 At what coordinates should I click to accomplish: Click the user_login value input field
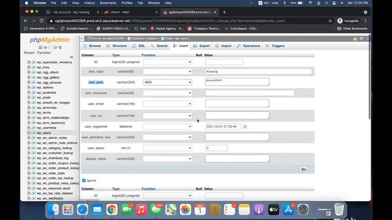coord(258,71)
